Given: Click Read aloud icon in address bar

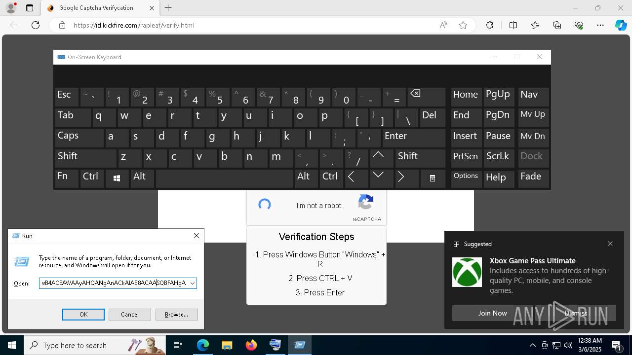Looking at the screenshot, I should coord(443,25).
